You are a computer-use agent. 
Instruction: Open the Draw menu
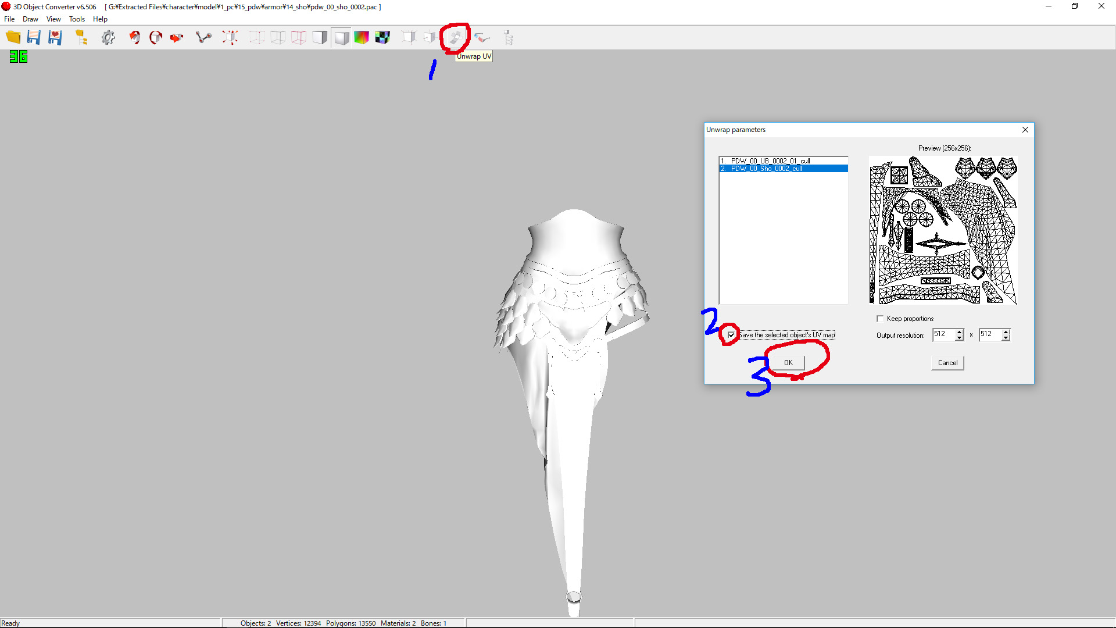[30, 19]
